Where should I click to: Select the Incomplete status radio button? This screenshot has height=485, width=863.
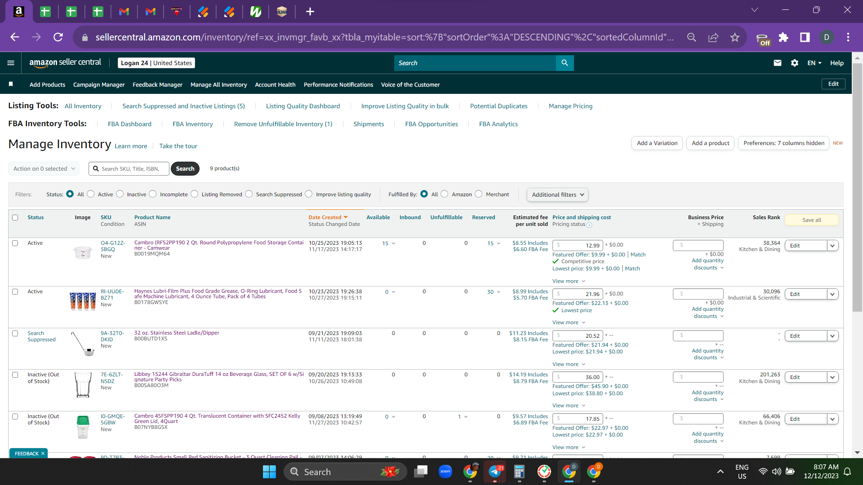[x=153, y=194]
